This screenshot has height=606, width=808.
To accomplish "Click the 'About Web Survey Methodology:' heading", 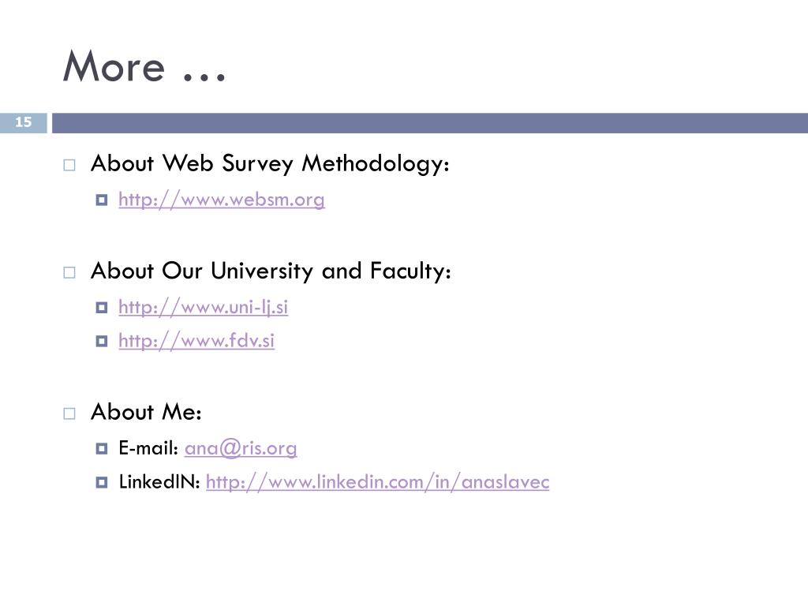I will (270, 164).
